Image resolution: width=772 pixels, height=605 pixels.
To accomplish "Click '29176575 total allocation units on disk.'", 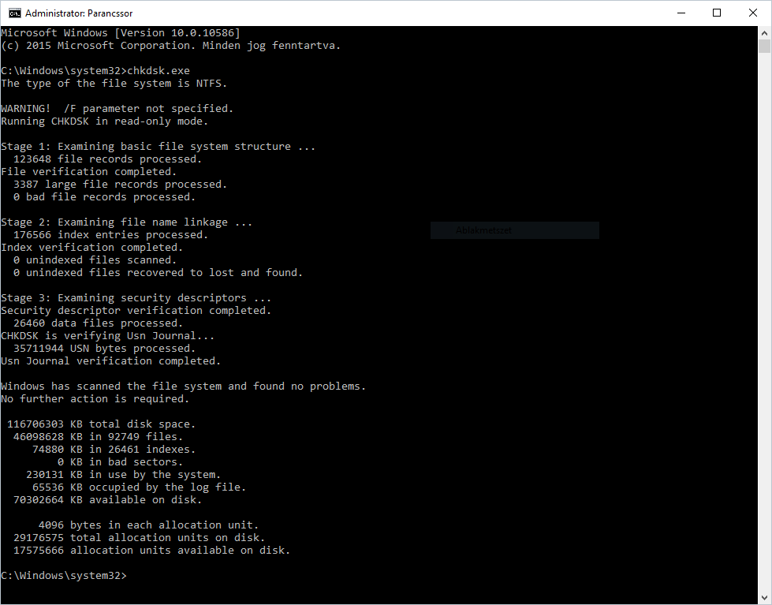I will pyautogui.click(x=140, y=537).
